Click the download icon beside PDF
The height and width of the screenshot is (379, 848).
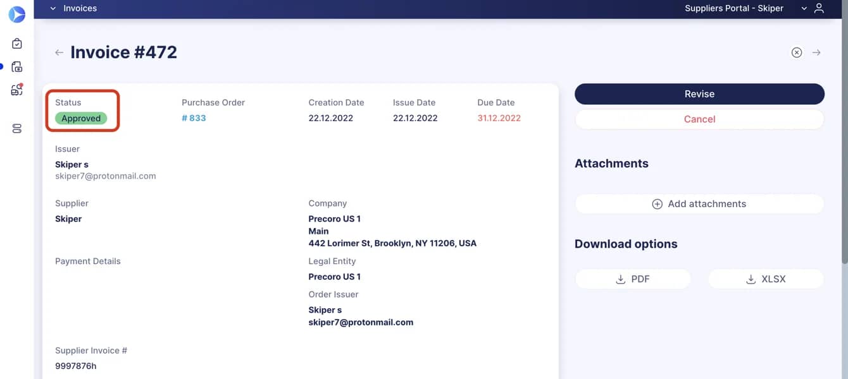coord(620,279)
